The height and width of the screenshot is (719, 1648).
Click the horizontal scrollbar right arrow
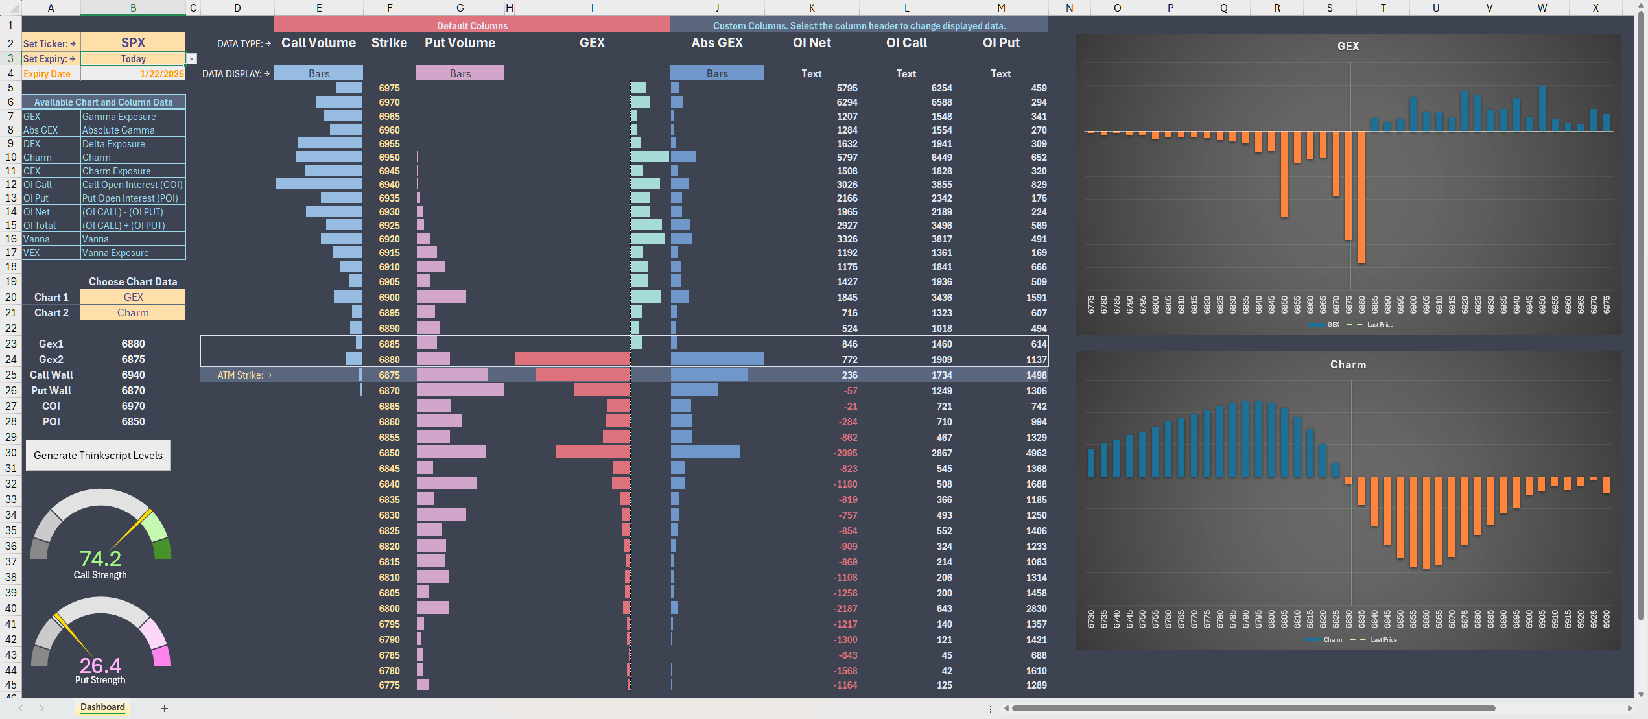pyautogui.click(x=1630, y=708)
